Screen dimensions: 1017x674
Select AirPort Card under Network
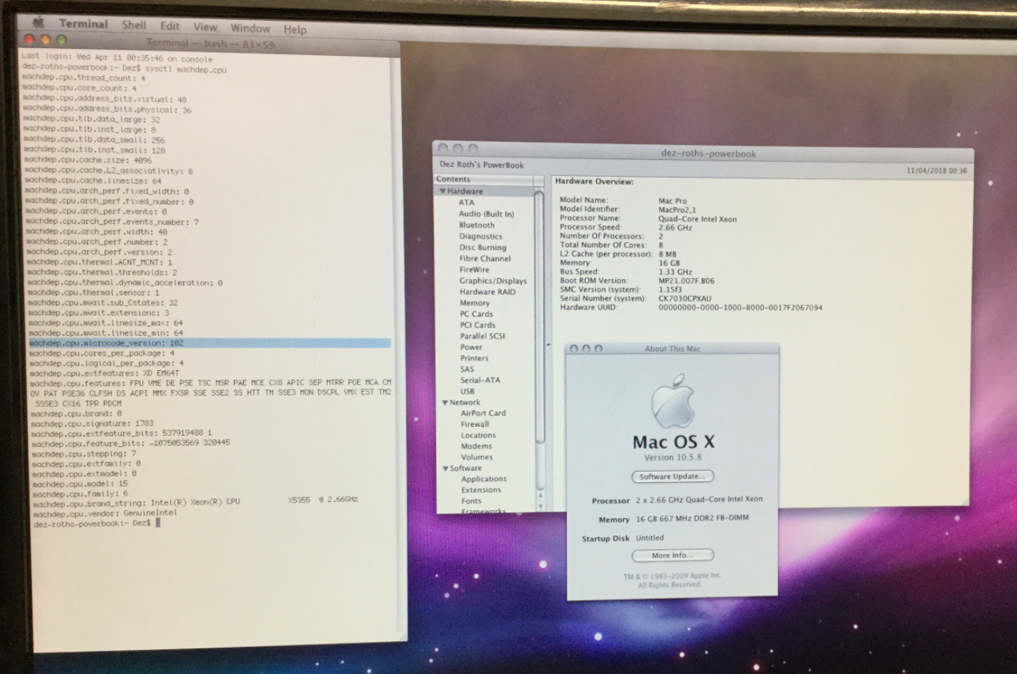(x=483, y=413)
